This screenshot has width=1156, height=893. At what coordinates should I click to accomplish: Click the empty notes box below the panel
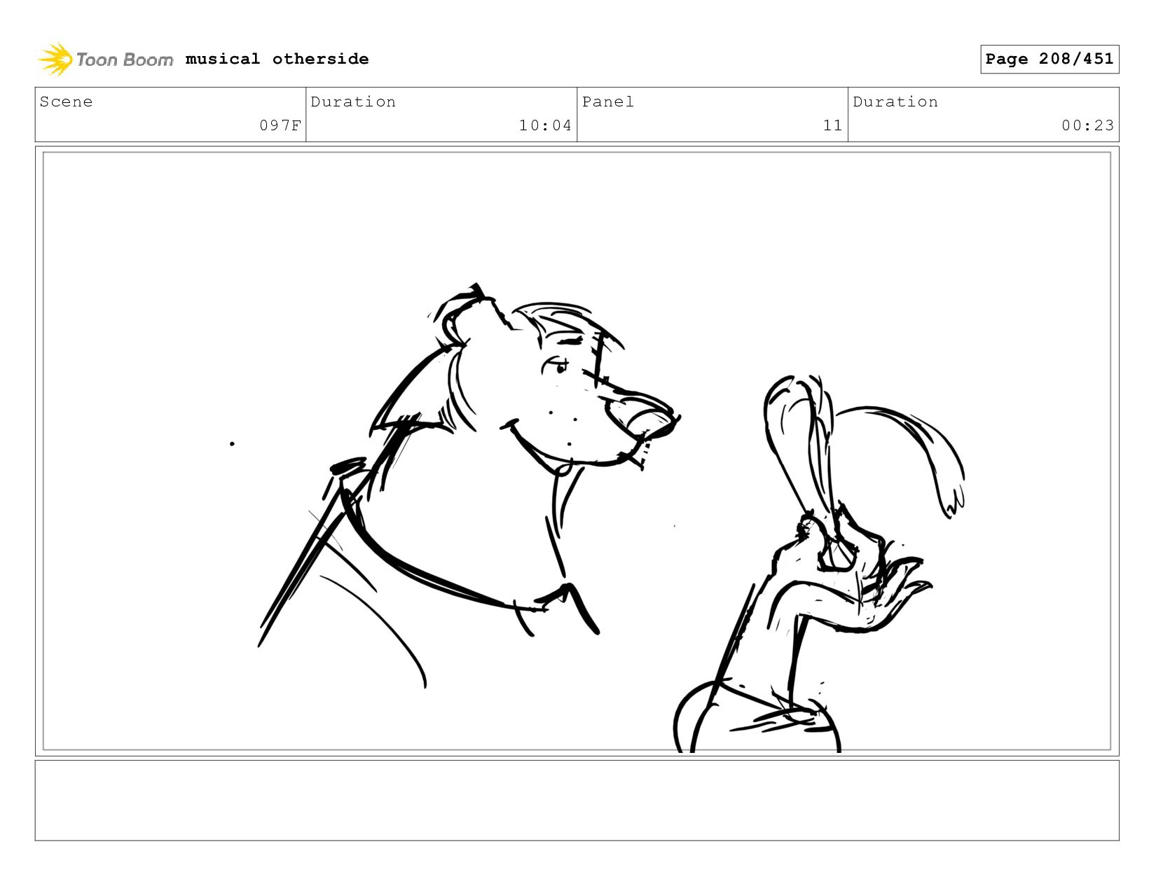coord(577,800)
